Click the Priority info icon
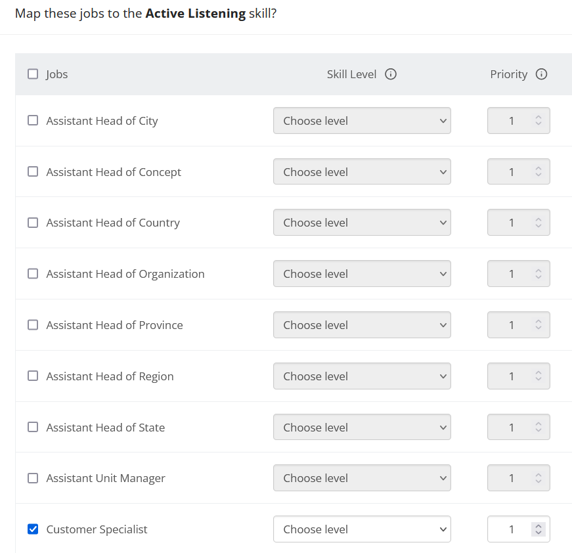This screenshot has height=553, width=572. [542, 74]
